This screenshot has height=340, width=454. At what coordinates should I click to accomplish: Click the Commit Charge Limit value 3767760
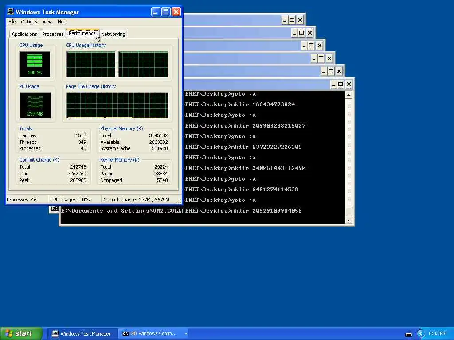pos(77,174)
